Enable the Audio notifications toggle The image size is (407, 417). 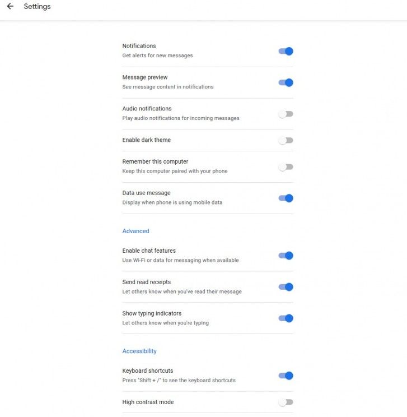point(286,114)
